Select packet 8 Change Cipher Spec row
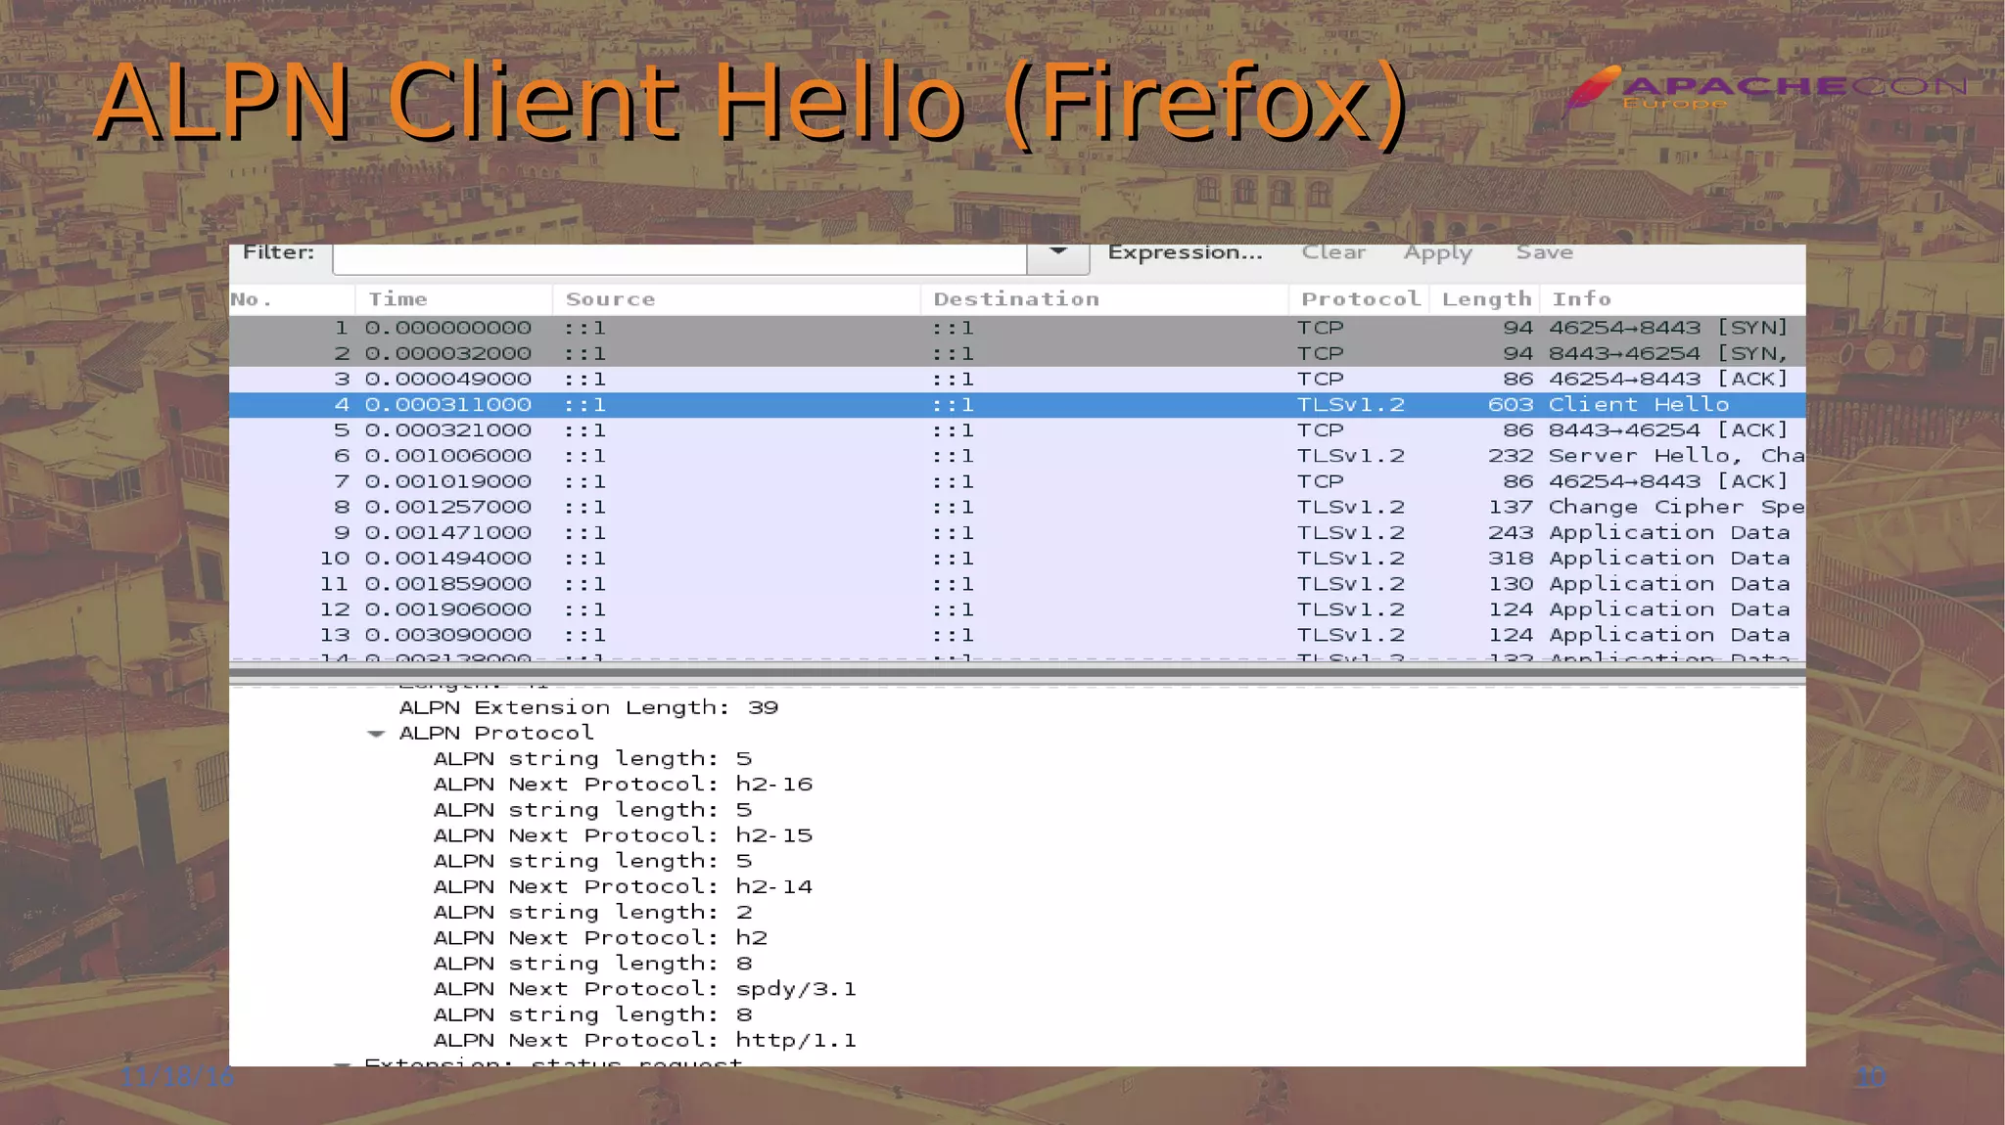Screen dimensions: 2005x1125 click(x=1017, y=507)
